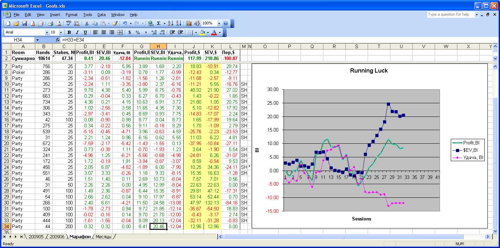500x248 pixels.
Task: Click the Currency Style dollar button
Action: 130,32
